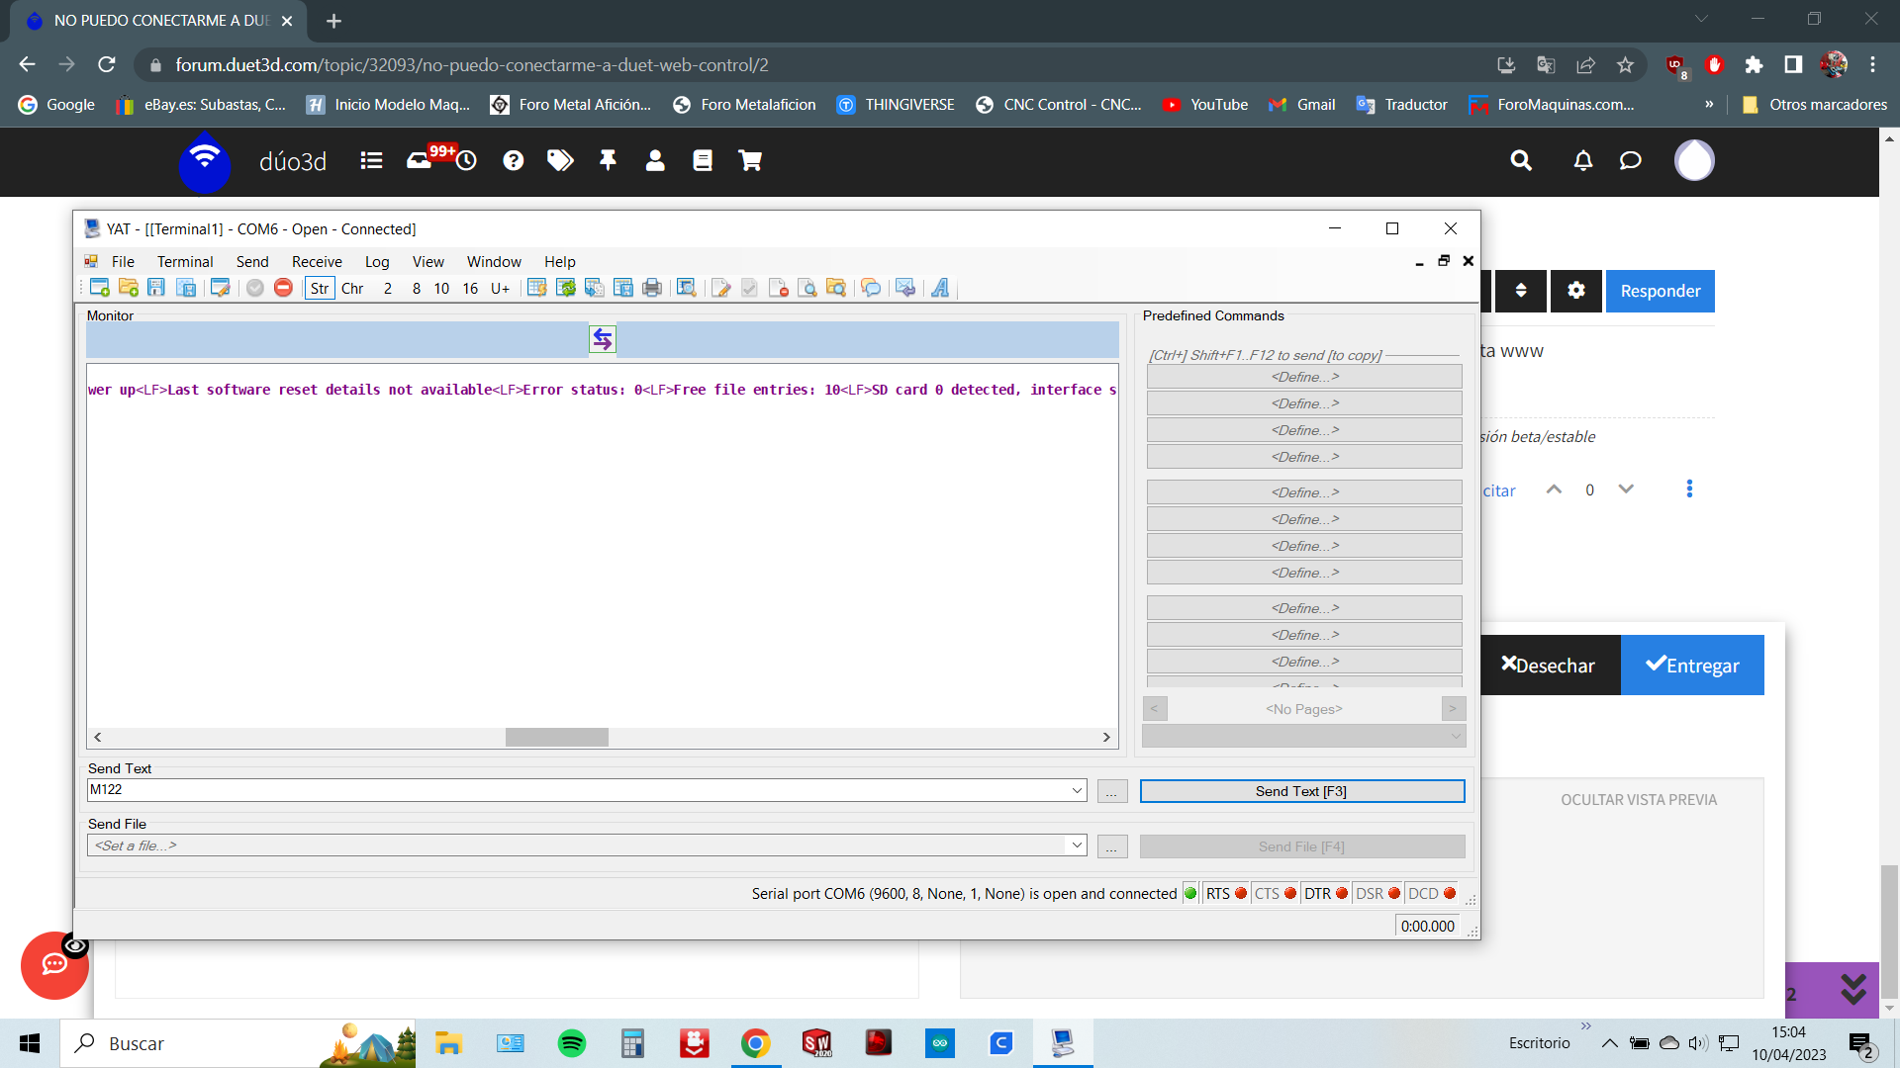1900x1068 pixels.
Task: Scroll the monitor output area horizontally
Action: pos(557,737)
